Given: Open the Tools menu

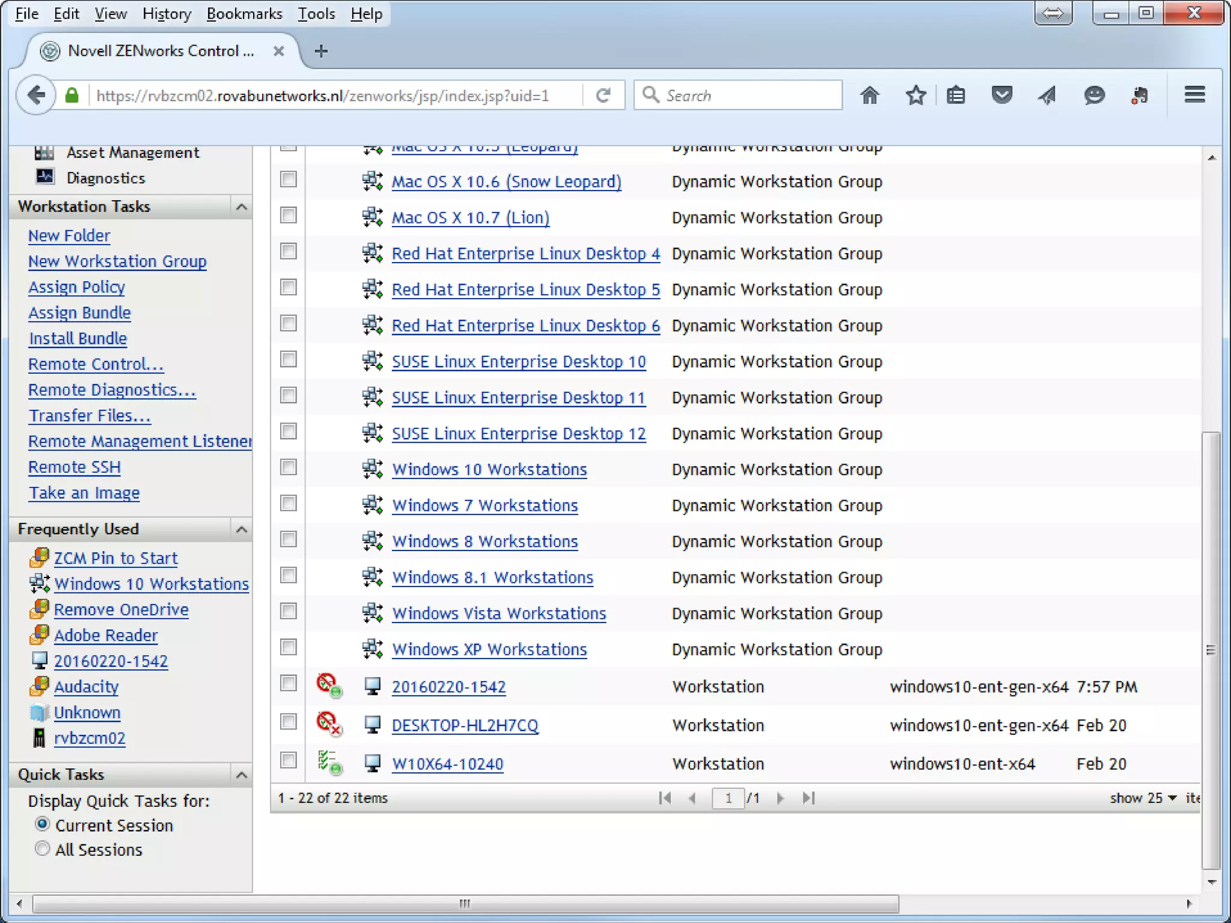Looking at the screenshot, I should coord(316,13).
